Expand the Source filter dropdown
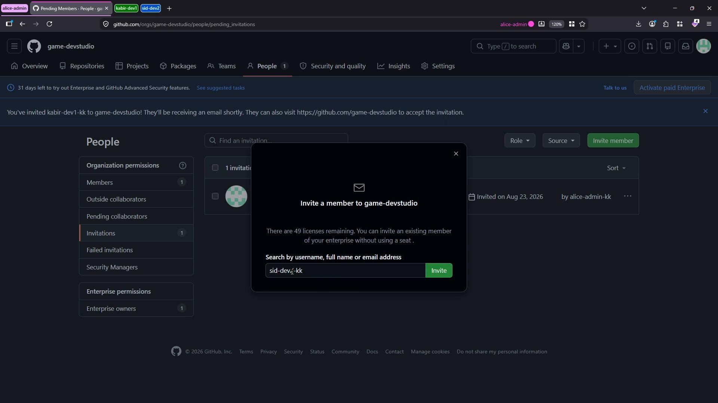Image resolution: width=718 pixels, height=403 pixels. coord(561,141)
